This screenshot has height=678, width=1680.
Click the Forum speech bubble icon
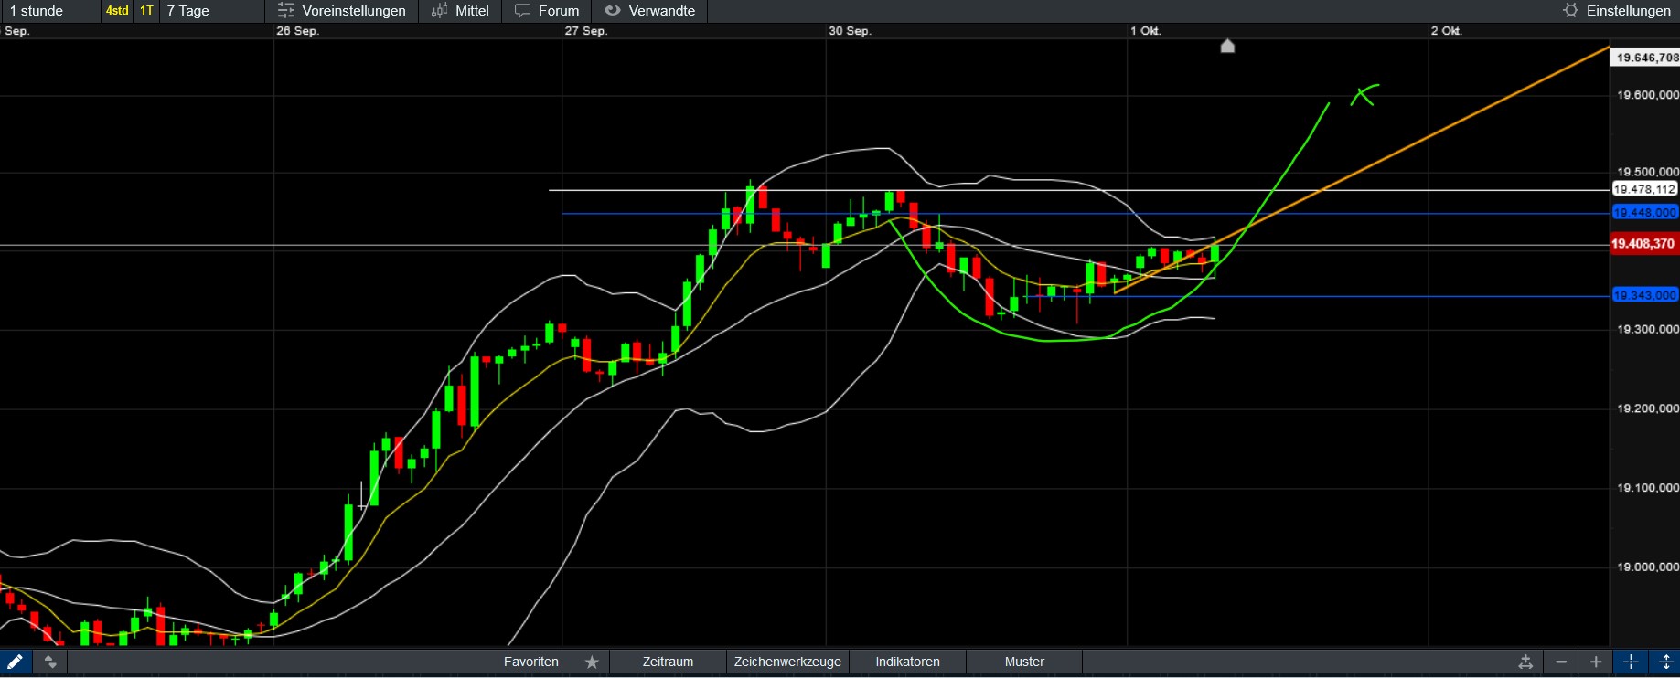coord(523,11)
